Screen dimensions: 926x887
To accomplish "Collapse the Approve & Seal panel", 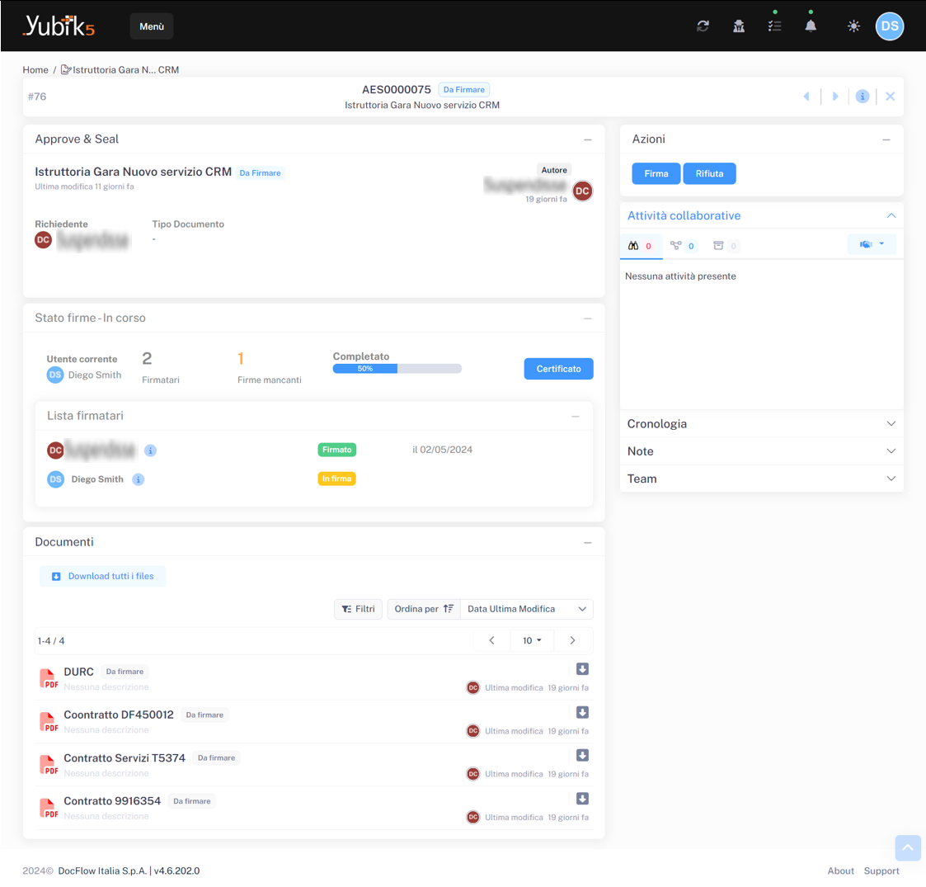I will (587, 139).
